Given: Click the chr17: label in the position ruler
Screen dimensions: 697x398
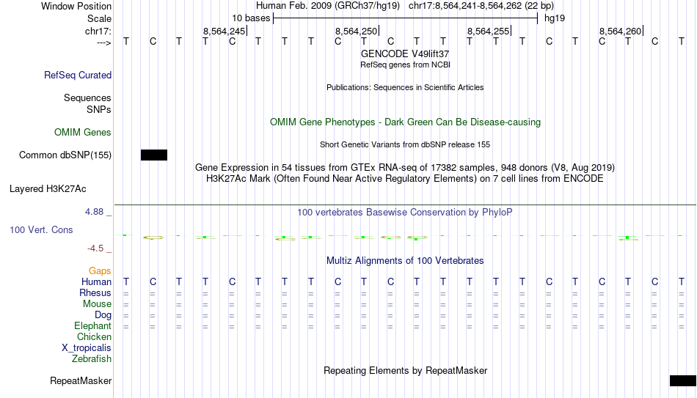Looking at the screenshot, I should pyautogui.click(x=98, y=31).
